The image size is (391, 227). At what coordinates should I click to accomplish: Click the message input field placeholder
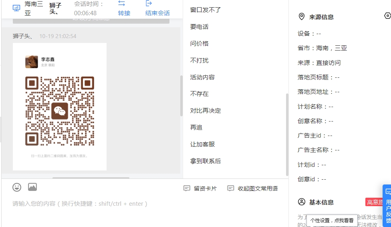[80, 204]
